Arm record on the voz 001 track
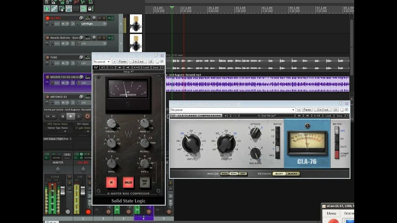 coord(47,18)
